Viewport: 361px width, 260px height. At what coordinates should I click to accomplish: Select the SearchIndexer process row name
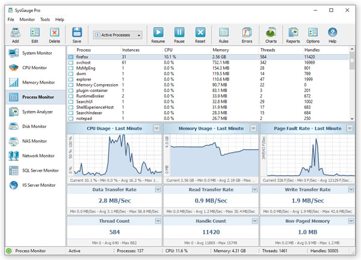(x=89, y=113)
